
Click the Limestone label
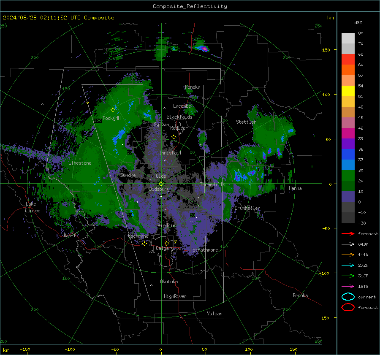(80, 163)
